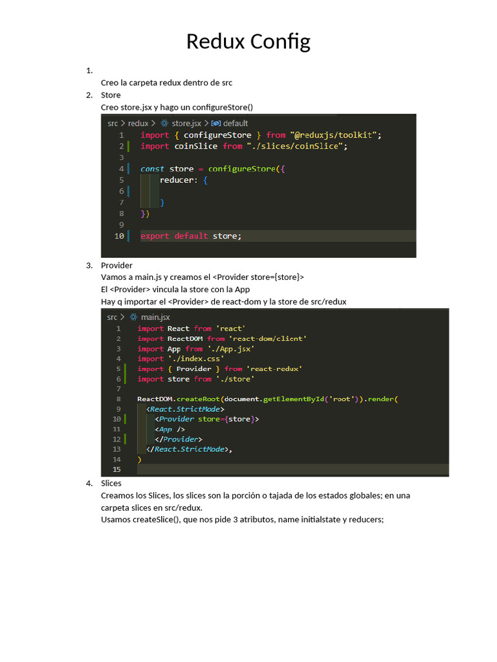Click the breadcrumb chevron between src and redux
497x662 pixels.
pyautogui.click(x=123, y=123)
